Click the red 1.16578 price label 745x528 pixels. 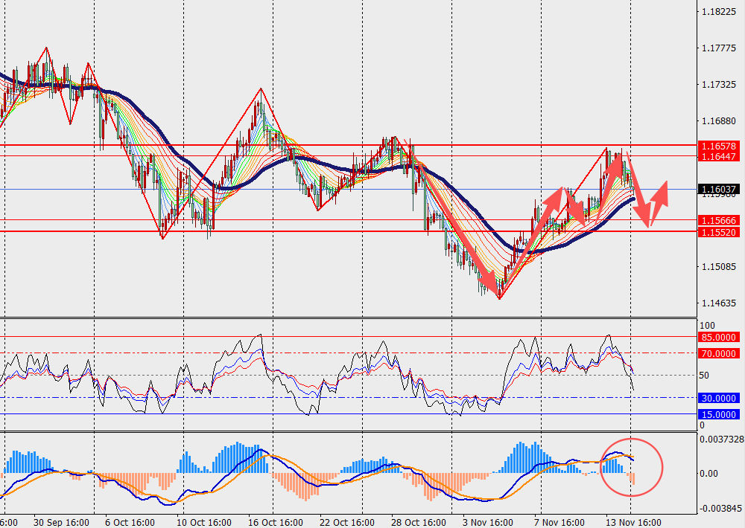click(718, 147)
